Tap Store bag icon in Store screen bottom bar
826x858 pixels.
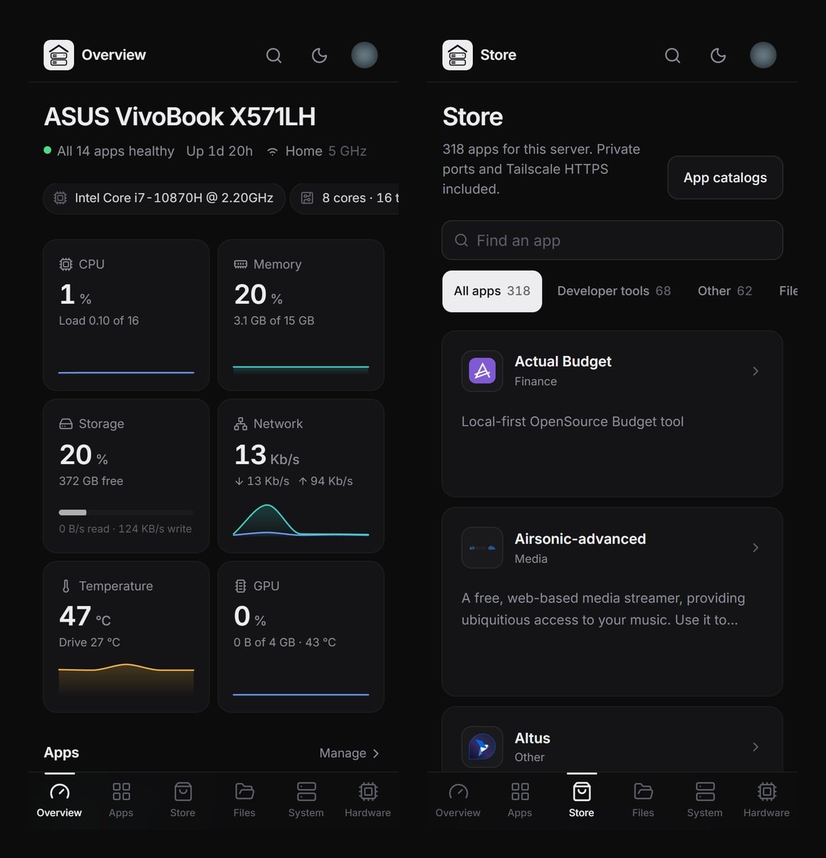[582, 792]
